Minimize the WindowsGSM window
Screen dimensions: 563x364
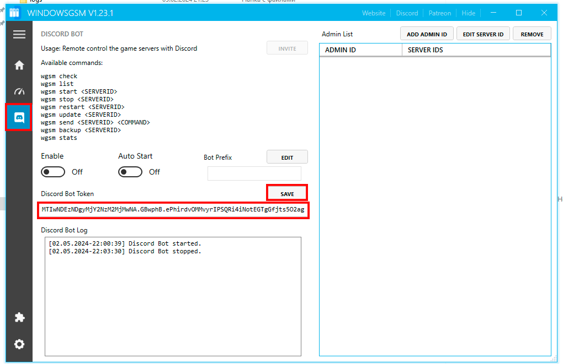[x=493, y=13]
